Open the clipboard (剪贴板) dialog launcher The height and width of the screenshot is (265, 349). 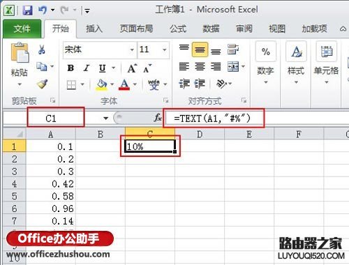coord(53,100)
